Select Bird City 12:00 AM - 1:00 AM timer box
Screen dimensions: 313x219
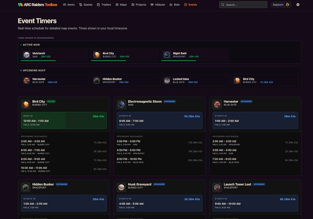pyautogui.click(x=64, y=120)
